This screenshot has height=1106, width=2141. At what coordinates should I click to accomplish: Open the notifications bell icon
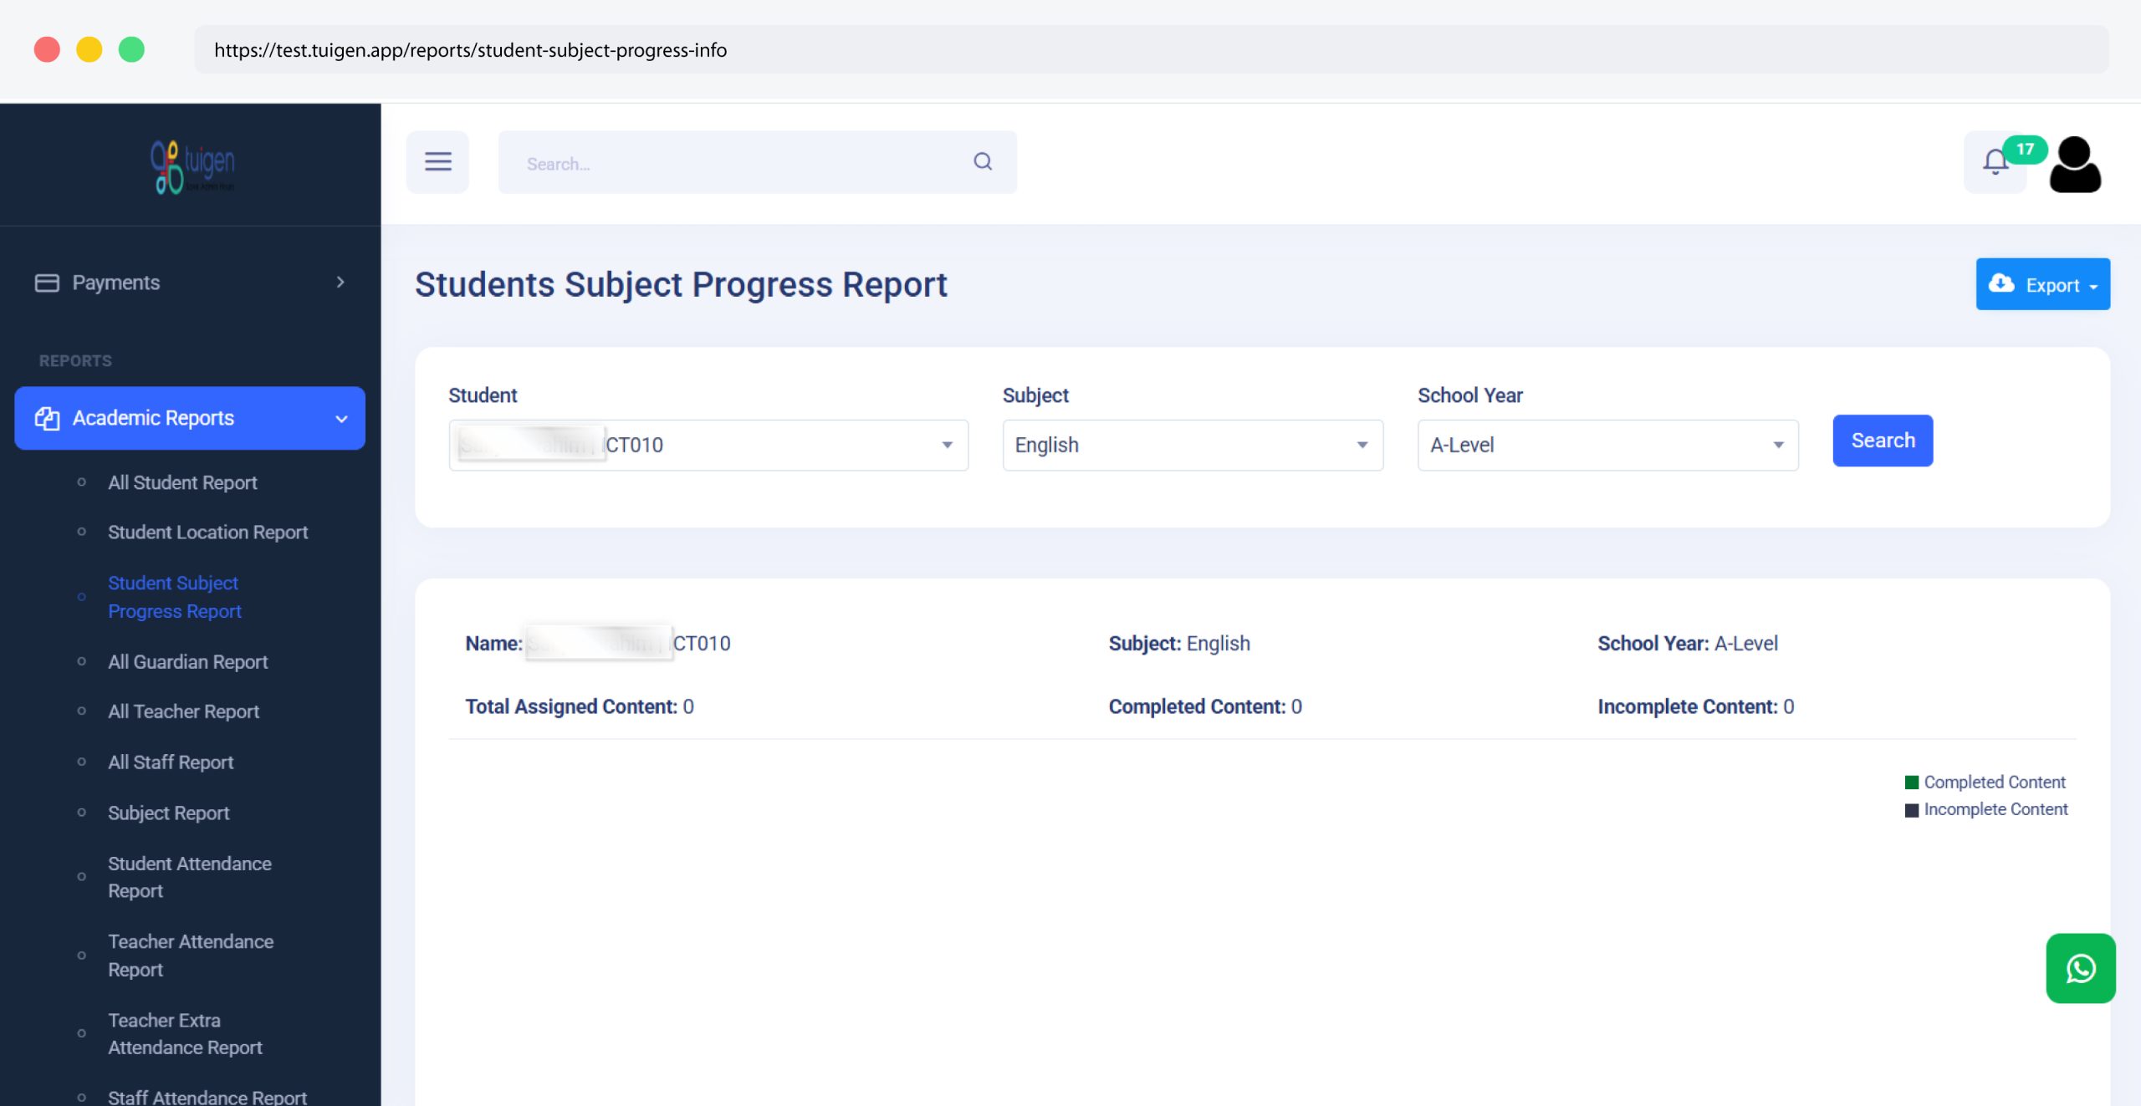[x=1995, y=161]
